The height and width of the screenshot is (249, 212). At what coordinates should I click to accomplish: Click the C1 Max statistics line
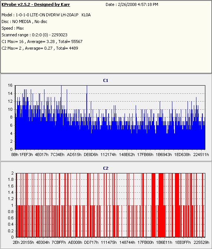point(42,41)
